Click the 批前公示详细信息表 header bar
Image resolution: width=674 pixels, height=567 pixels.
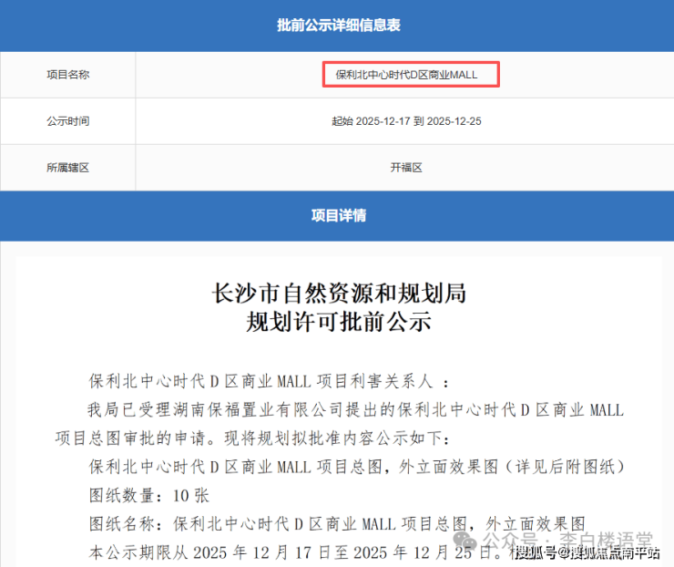click(x=337, y=26)
